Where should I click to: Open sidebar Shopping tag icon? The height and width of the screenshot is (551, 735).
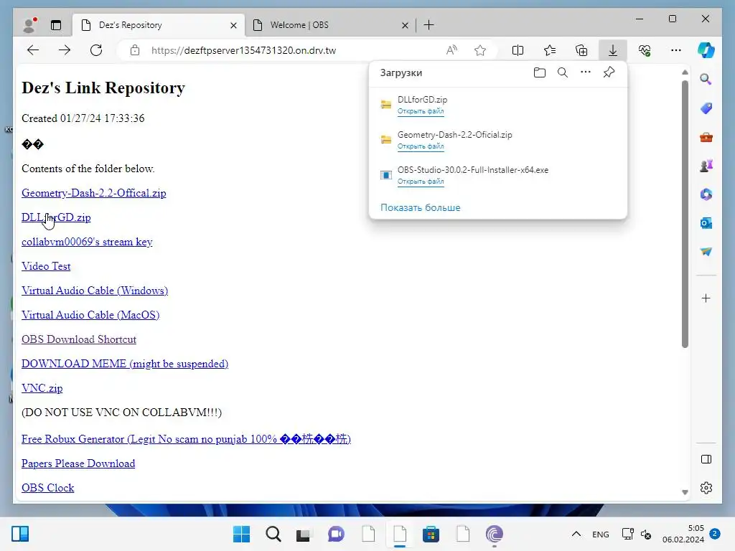click(x=706, y=108)
